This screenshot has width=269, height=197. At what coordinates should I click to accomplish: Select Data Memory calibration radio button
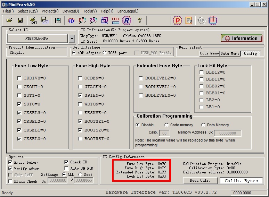tap(203, 125)
